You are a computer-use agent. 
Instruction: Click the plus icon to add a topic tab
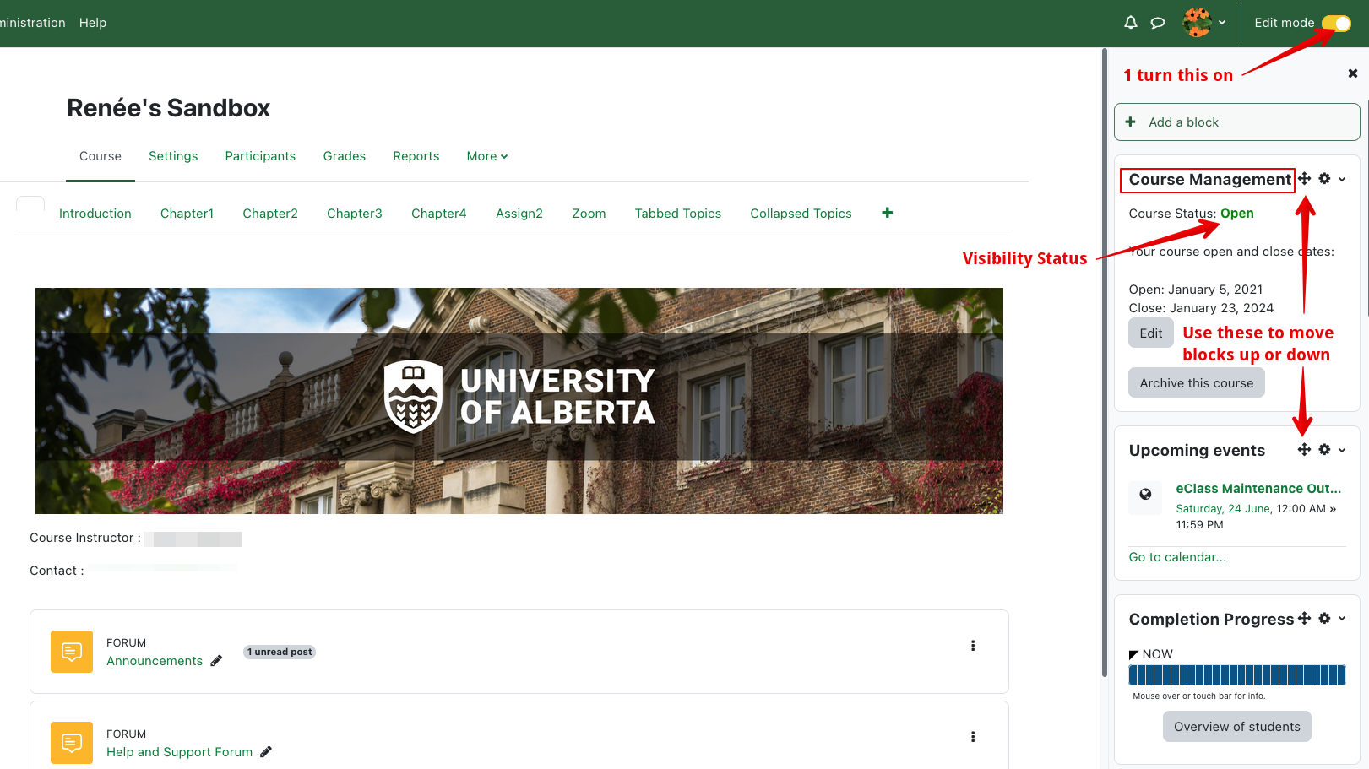click(887, 213)
